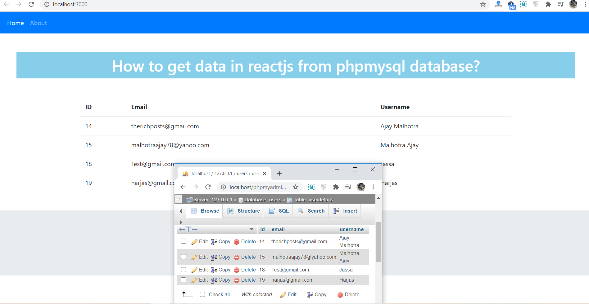The image size is (589, 304).
Task: Tick the checkbox for row id 14
Action: point(183,241)
